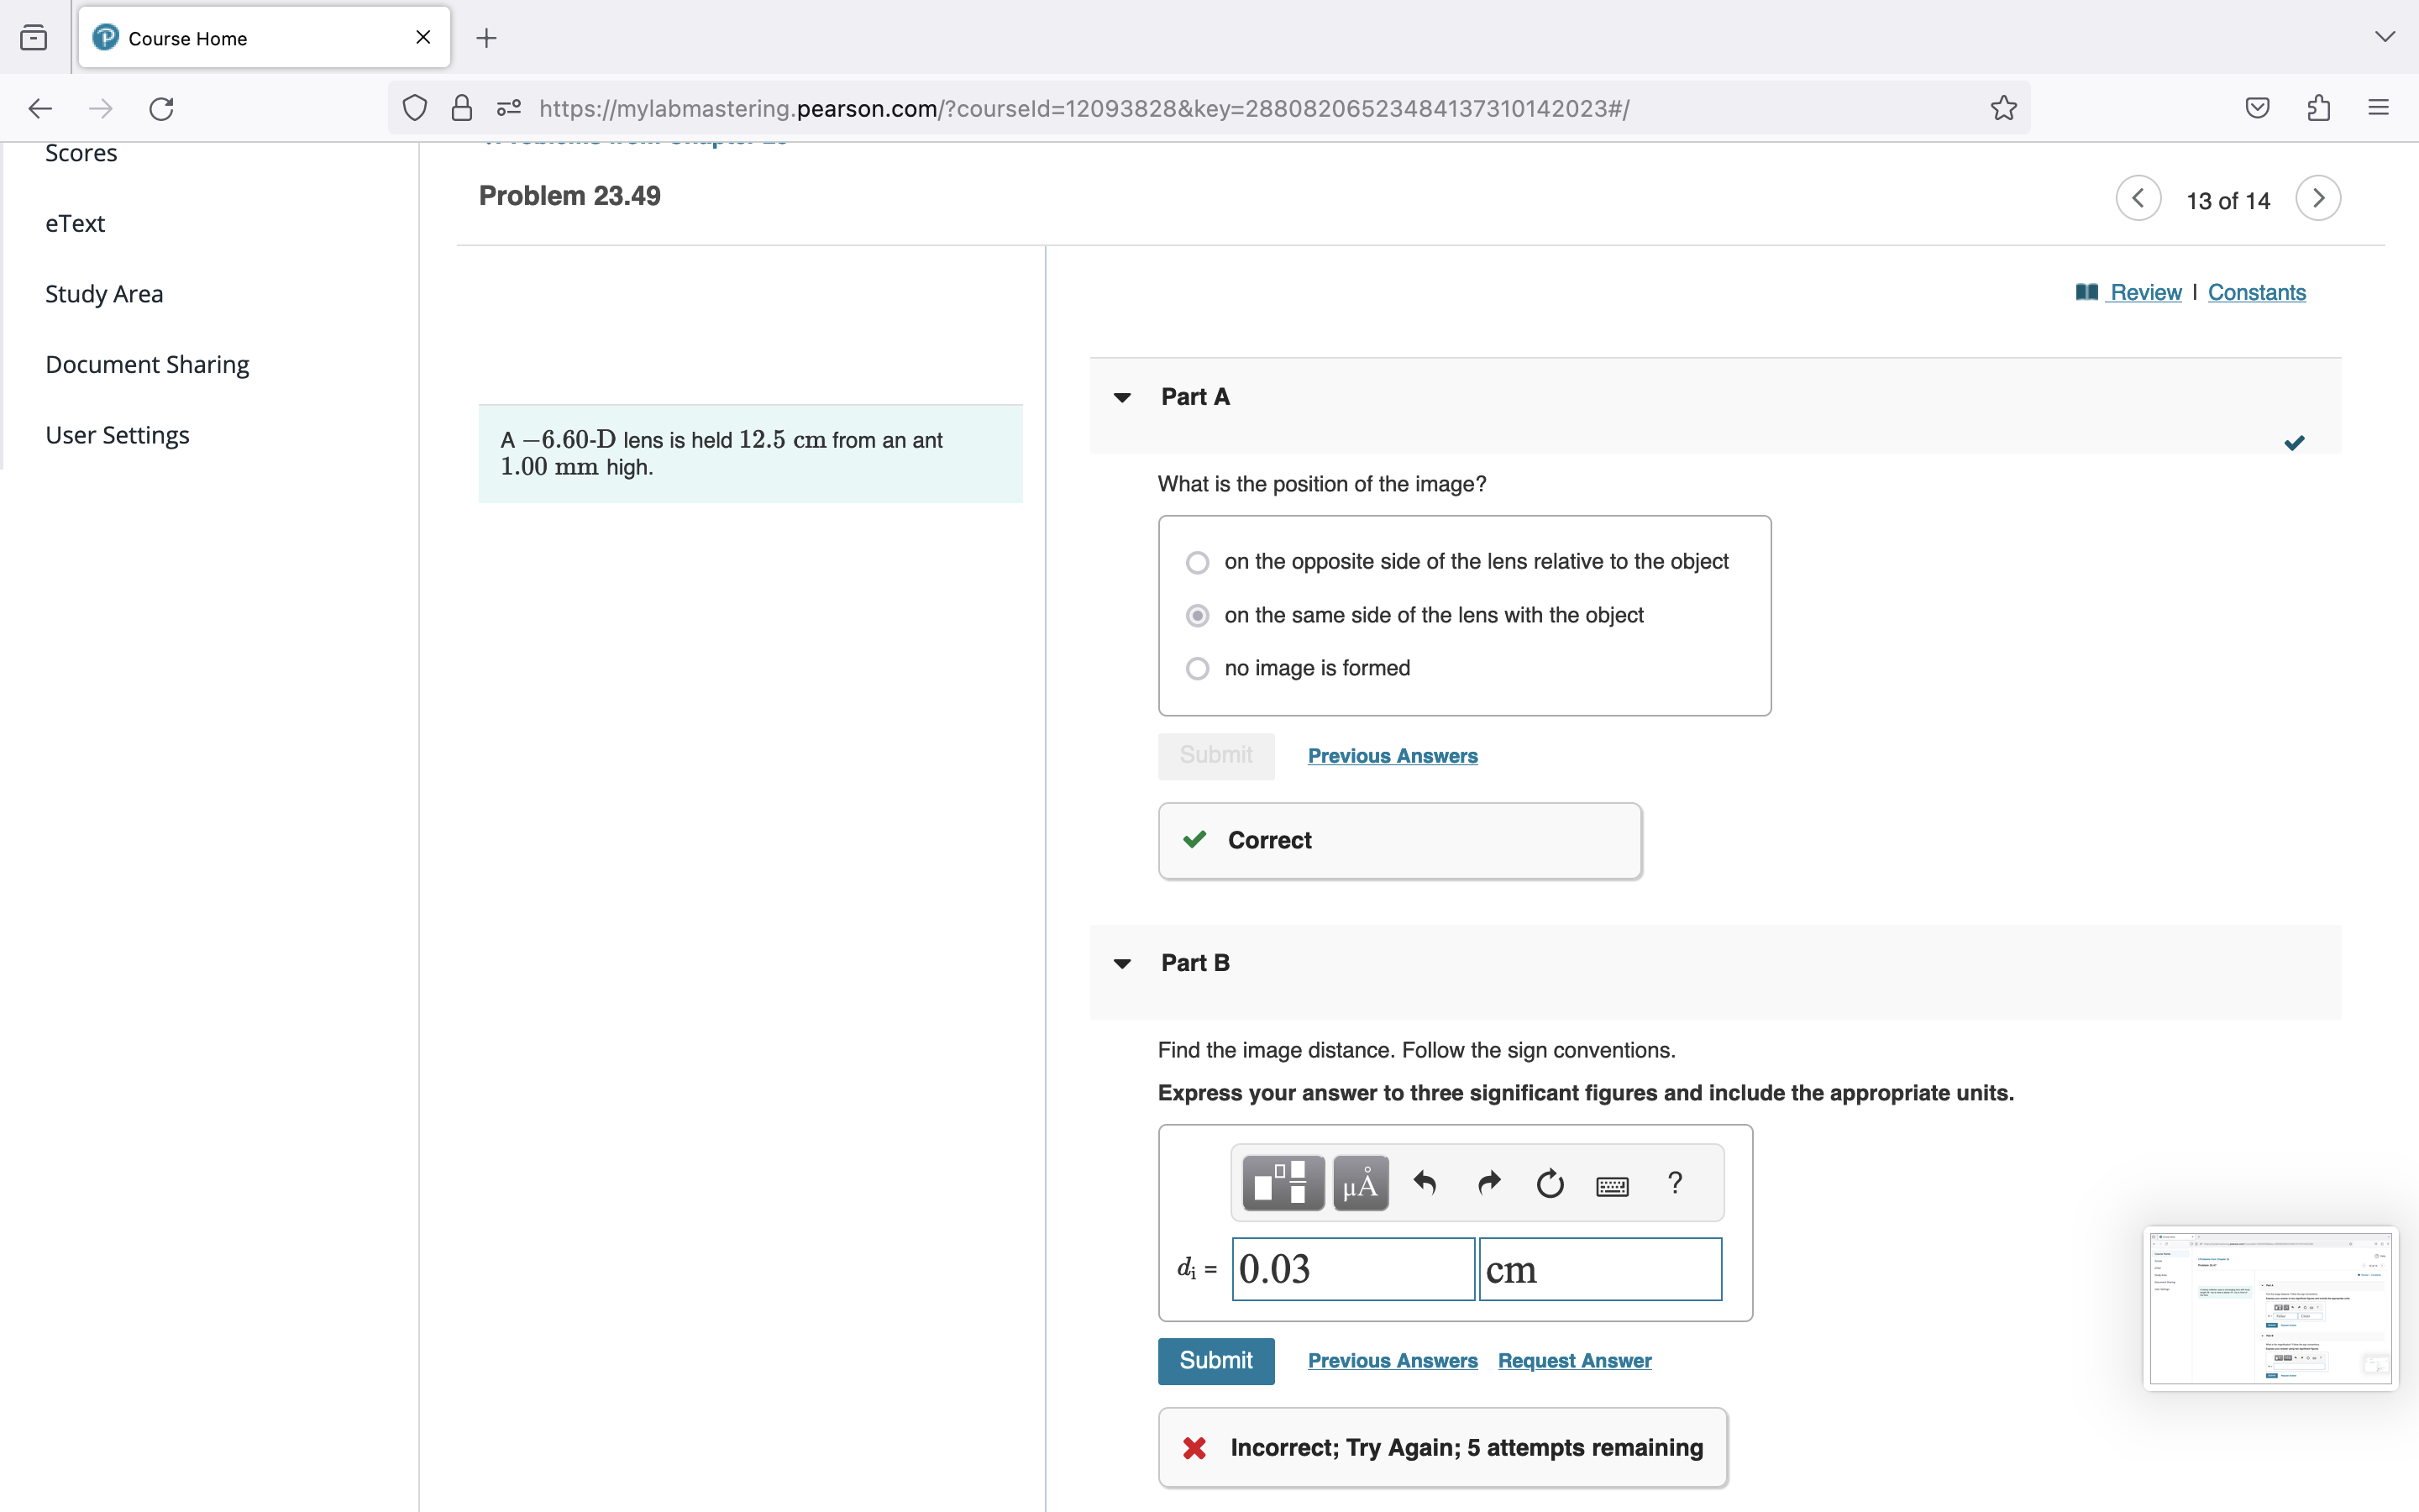The image size is (2419, 1512).
Task: Click the answer value field showing 0.03
Action: [1351, 1268]
